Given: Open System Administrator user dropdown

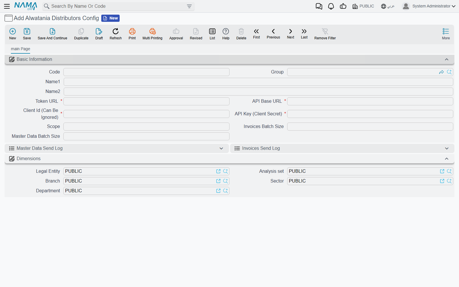Looking at the screenshot, I should click(429, 6).
